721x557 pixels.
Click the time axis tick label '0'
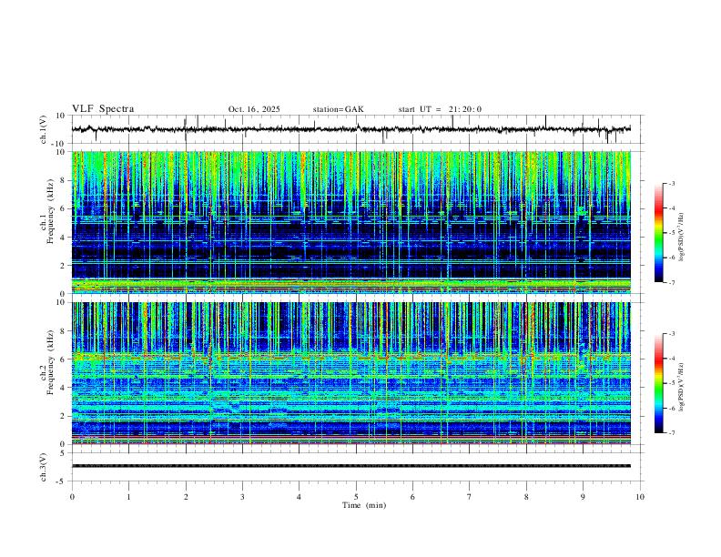pos(72,497)
